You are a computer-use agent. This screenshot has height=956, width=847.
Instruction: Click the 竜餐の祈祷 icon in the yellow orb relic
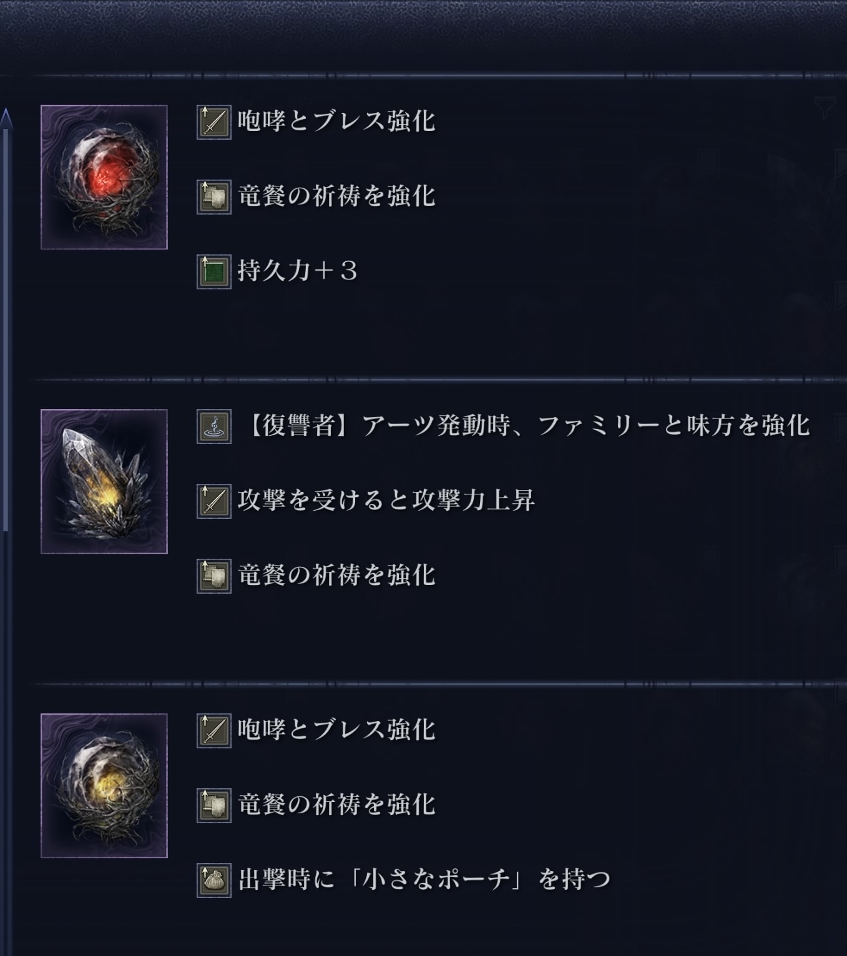pos(213,805)
